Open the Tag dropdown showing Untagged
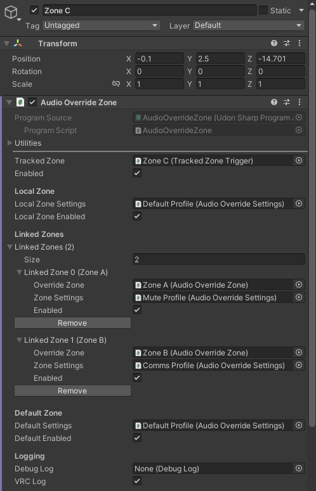The height and width of the screenshot is (491, 316). click(x=102, y=25)
